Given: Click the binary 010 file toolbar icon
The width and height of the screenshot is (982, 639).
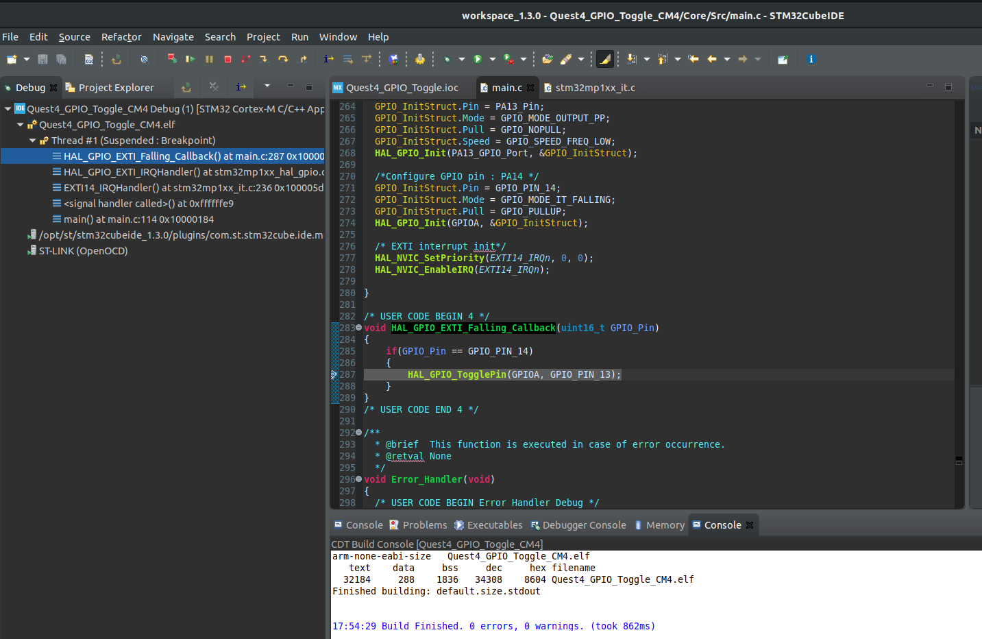Looking at the screenshot, I should click(x=89, y=60).
